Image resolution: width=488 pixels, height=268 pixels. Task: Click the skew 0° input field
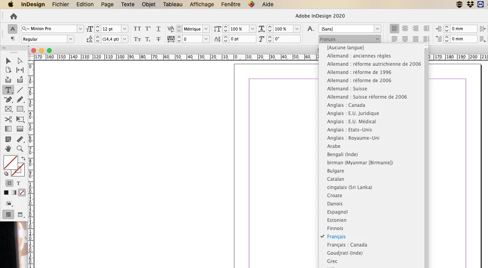(x=287, y=39)
